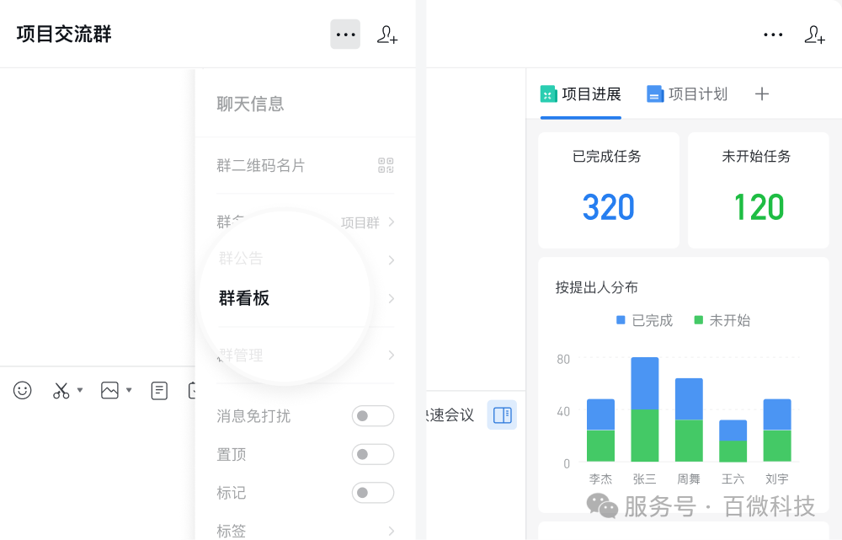
Task: Open the screenshot tool dropdown arrow
Action: [78, 390]
